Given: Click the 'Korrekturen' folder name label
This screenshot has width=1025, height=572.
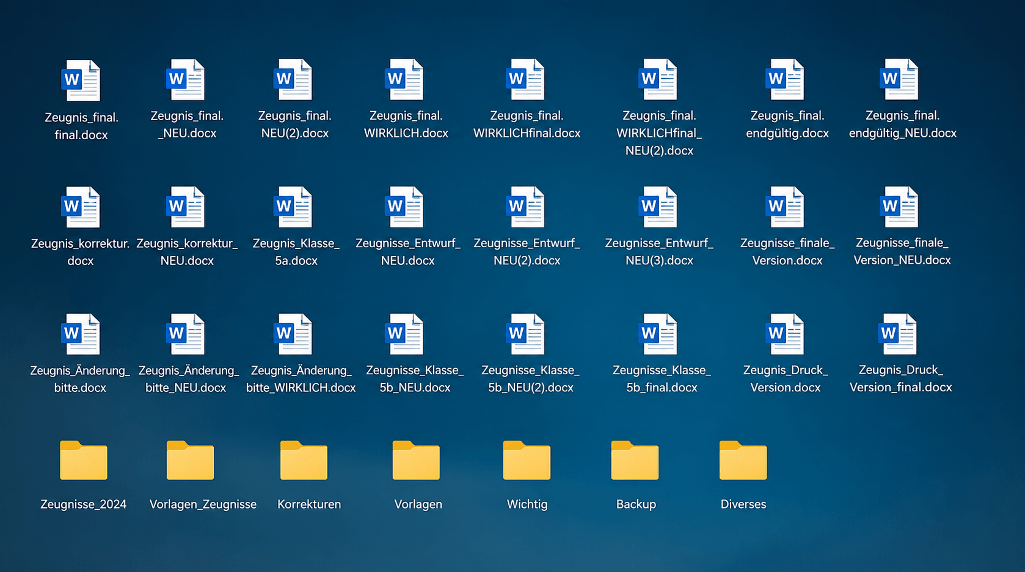Looking at the screenshot, I should click(x=309, y=504).
